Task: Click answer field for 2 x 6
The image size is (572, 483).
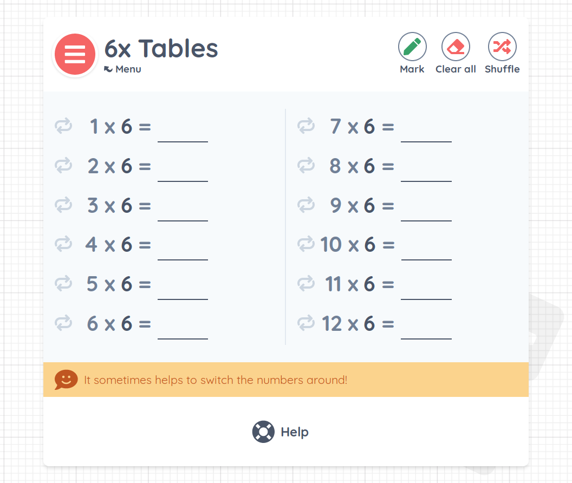Action: (x=183, y=168)
